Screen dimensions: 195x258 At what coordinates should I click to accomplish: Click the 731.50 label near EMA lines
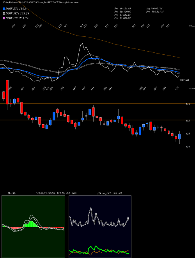pos(184,80)
